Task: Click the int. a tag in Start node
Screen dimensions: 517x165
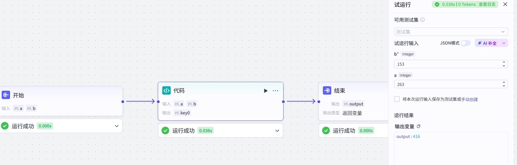Action: pyautogui.click(x=18, y=108)
